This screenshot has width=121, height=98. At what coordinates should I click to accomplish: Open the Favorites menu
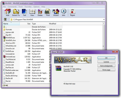point(28,7)
